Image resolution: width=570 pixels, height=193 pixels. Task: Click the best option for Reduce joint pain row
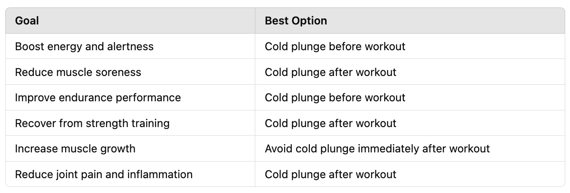410,174
